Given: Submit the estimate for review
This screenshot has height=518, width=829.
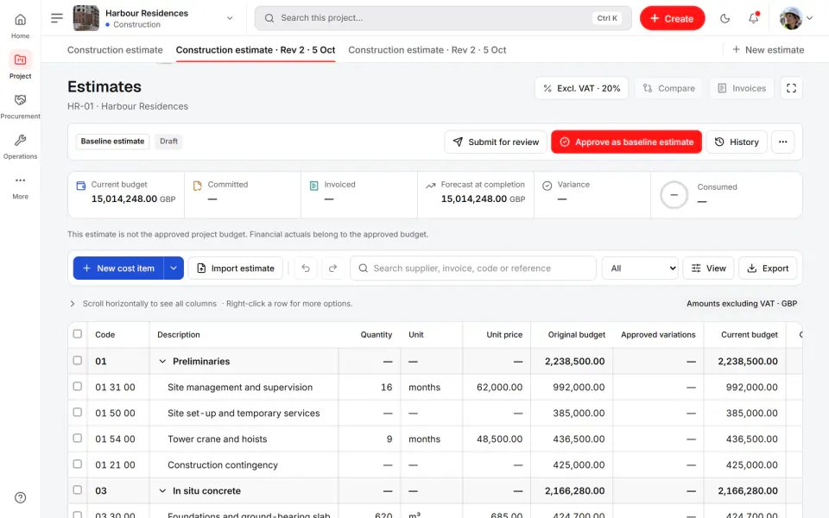Looking at the screenshot, I should pyautogui.click(x=496, y=142).
